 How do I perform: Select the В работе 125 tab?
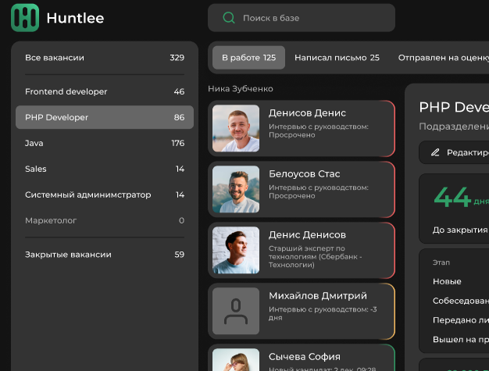coord(248,58)
